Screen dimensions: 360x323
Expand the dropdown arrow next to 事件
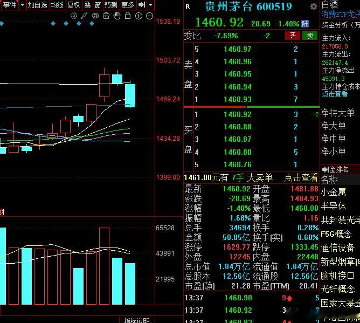22,5
